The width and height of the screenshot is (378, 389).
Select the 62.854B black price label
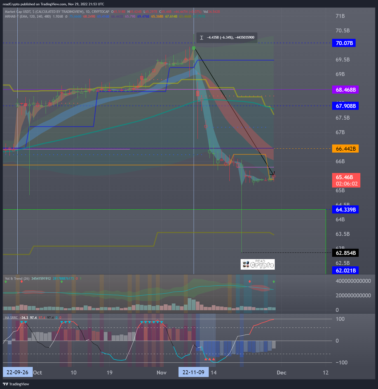tap(346, 253)
